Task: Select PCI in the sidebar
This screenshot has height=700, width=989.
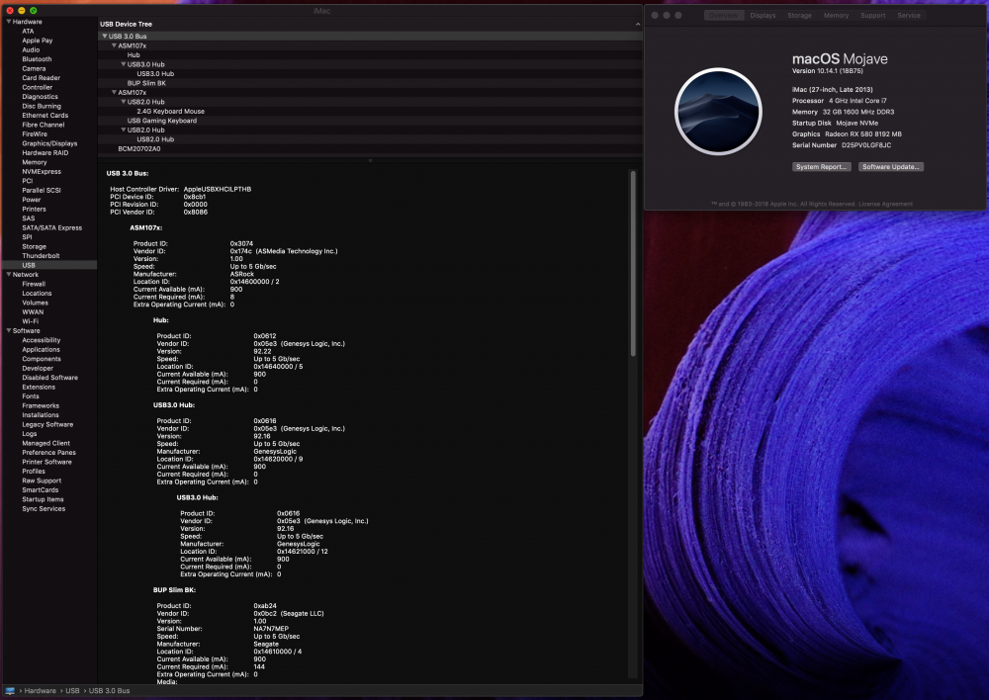Action: pyautogui.click(x=27, y=181)
